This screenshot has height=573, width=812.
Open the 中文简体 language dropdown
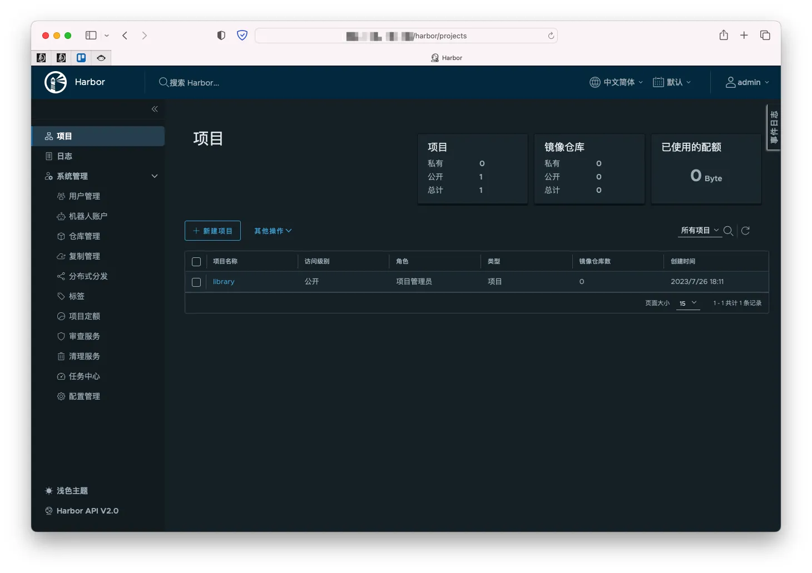(x=616, y=82)
